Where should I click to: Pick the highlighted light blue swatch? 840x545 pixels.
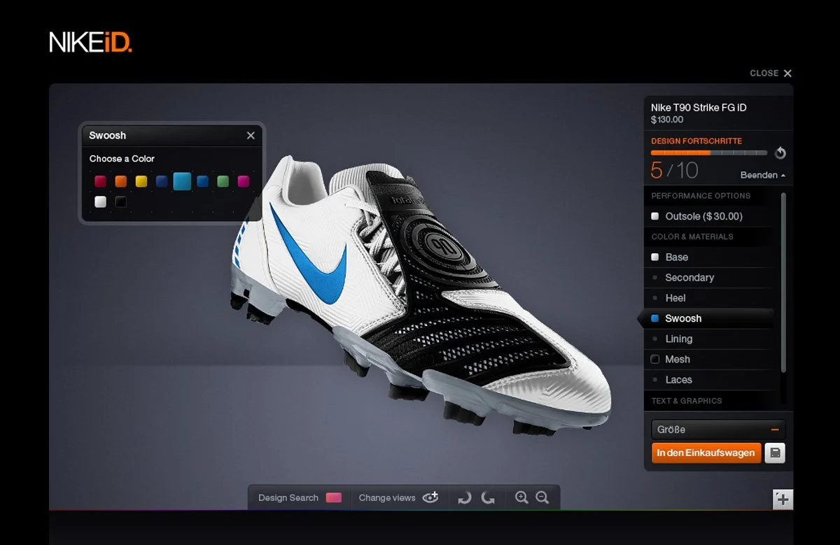(x=182, y=181)
